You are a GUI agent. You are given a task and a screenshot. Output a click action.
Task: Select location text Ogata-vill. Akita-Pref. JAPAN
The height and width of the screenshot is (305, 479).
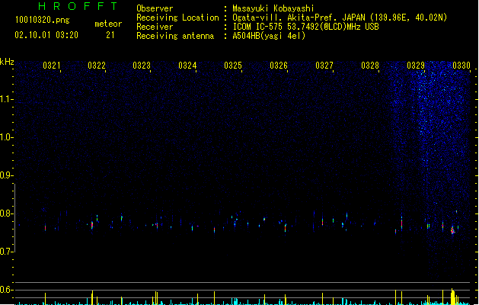299,18
